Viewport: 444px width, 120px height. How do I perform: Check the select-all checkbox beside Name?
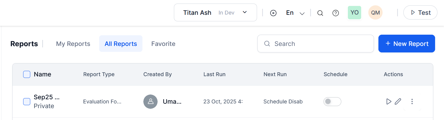tap(27, 74)
